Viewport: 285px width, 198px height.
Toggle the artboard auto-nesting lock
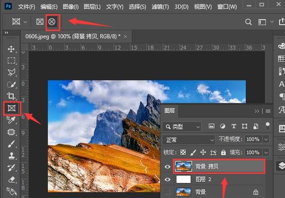pos(213,152)
